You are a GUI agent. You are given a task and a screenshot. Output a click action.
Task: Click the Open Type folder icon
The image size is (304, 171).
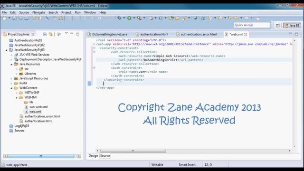pyautogui.click(x=171, y=18)
